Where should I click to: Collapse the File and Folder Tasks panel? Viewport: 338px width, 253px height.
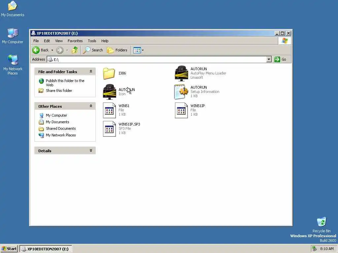point(91,71)
